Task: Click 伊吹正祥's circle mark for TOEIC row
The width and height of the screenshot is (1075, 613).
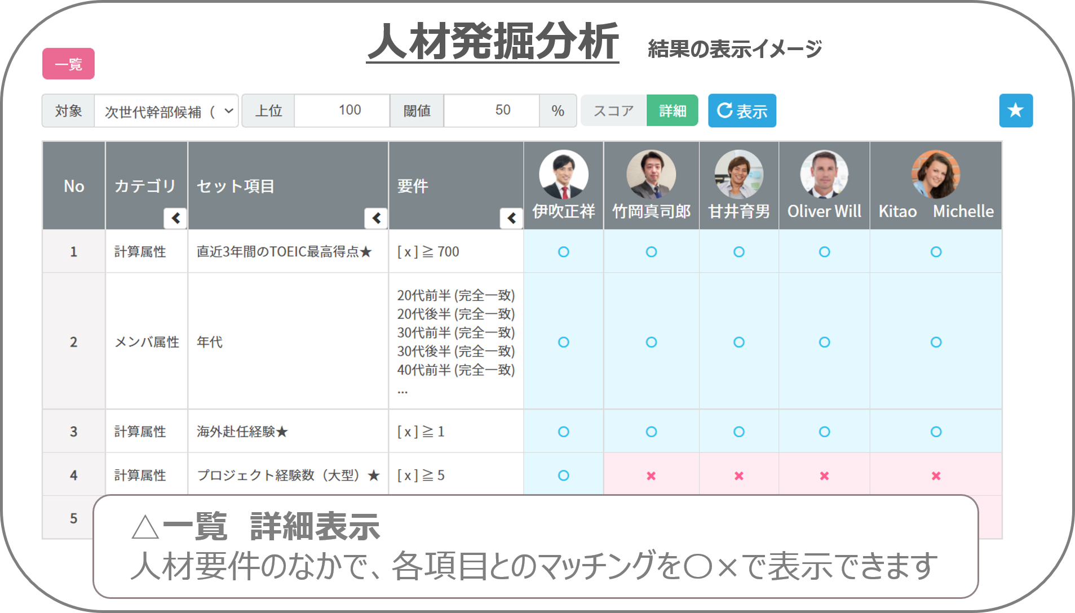Action: pos(563,252)
